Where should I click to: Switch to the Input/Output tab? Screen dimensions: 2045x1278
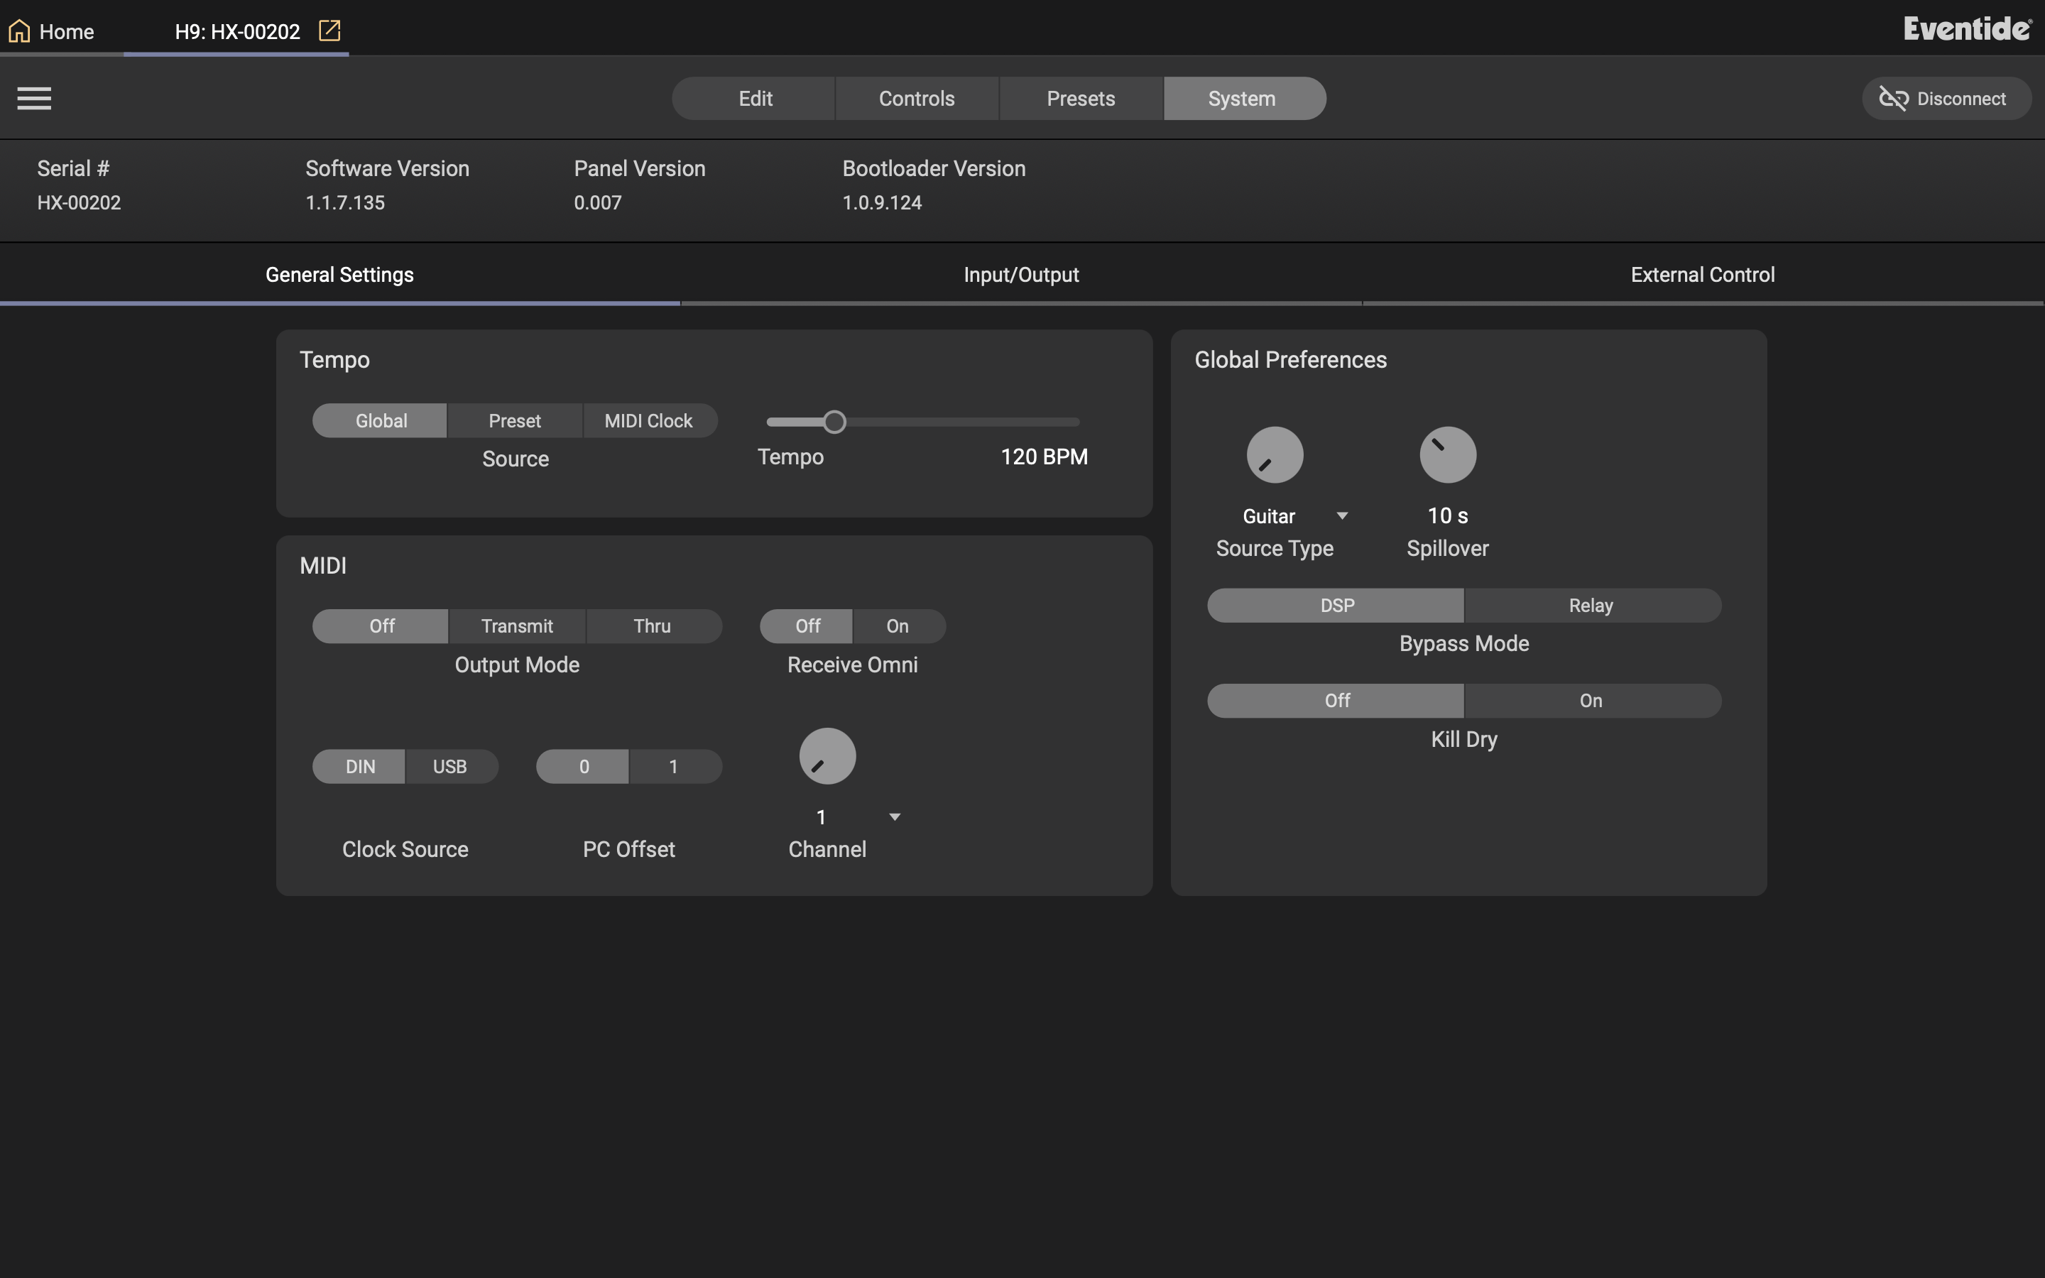[1021, 275]
